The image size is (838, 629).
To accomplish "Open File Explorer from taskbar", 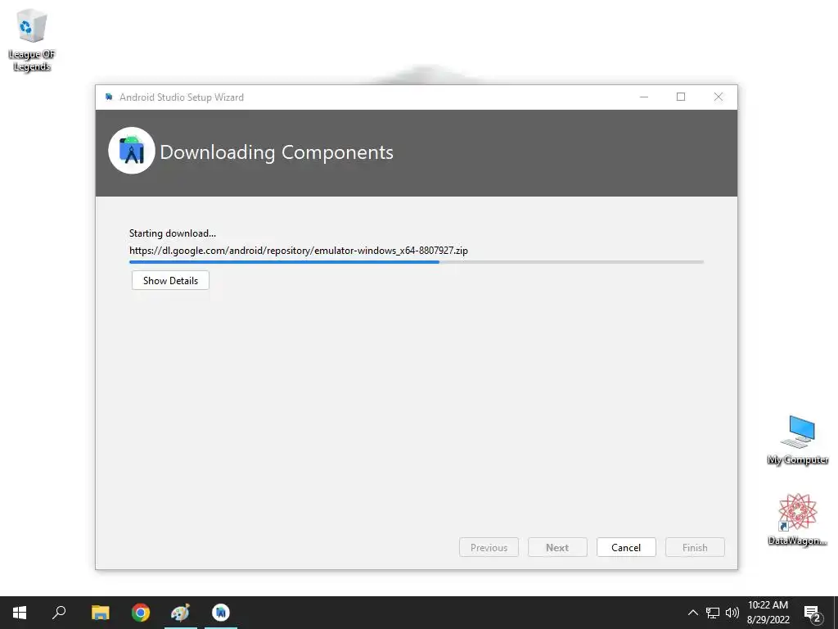I will click(x=100, y=613).
